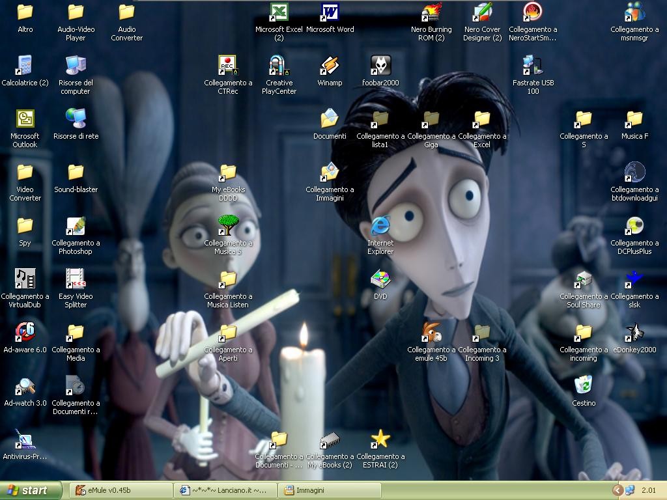This screenshot has width=667, height=500.
Task: Launch the Antivirus-Pr... shortcut
Action: click(x=25, y=439)
